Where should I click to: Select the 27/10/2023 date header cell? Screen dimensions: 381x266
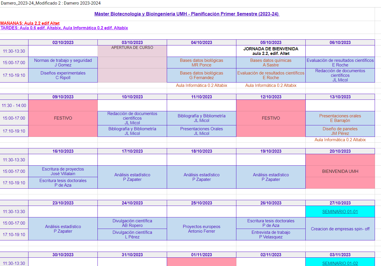coord(340,203)
